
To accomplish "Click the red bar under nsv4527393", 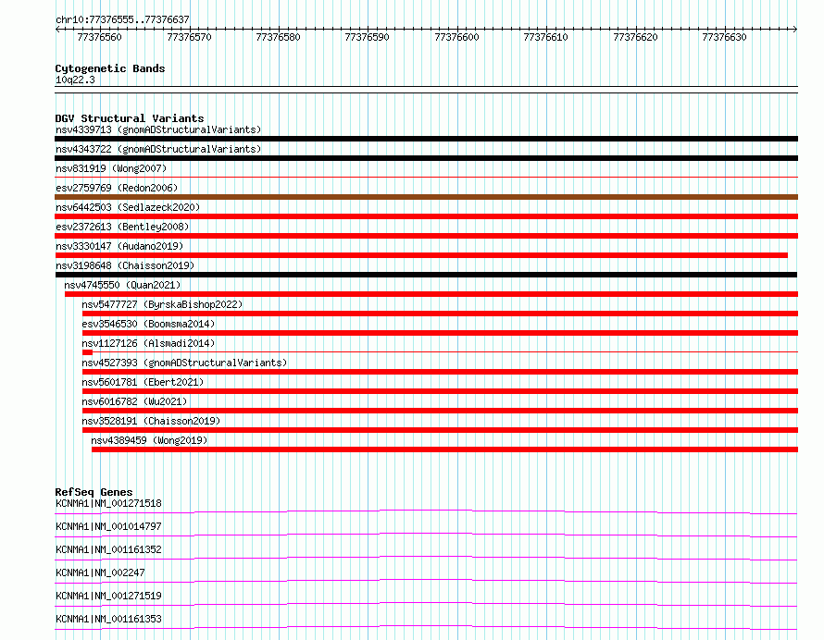I will (x=441, y=372).
